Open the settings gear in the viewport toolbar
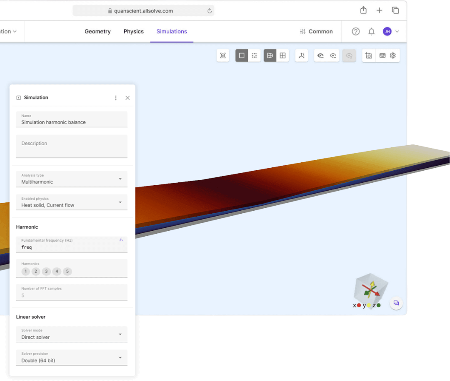 tap(392, 55)
